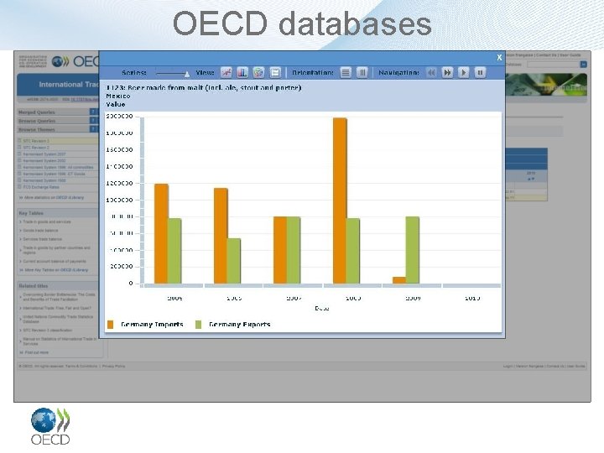Click the rewind navigation button

coord(431,72)
